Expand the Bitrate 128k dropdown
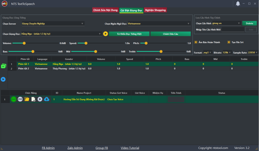259x151 pixels. coord(227,53)
